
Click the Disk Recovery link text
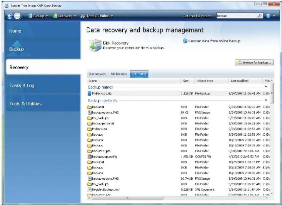(116, 43)
